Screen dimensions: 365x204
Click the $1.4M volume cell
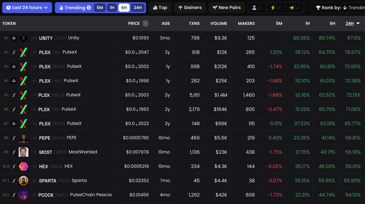[x=221, y=95]
